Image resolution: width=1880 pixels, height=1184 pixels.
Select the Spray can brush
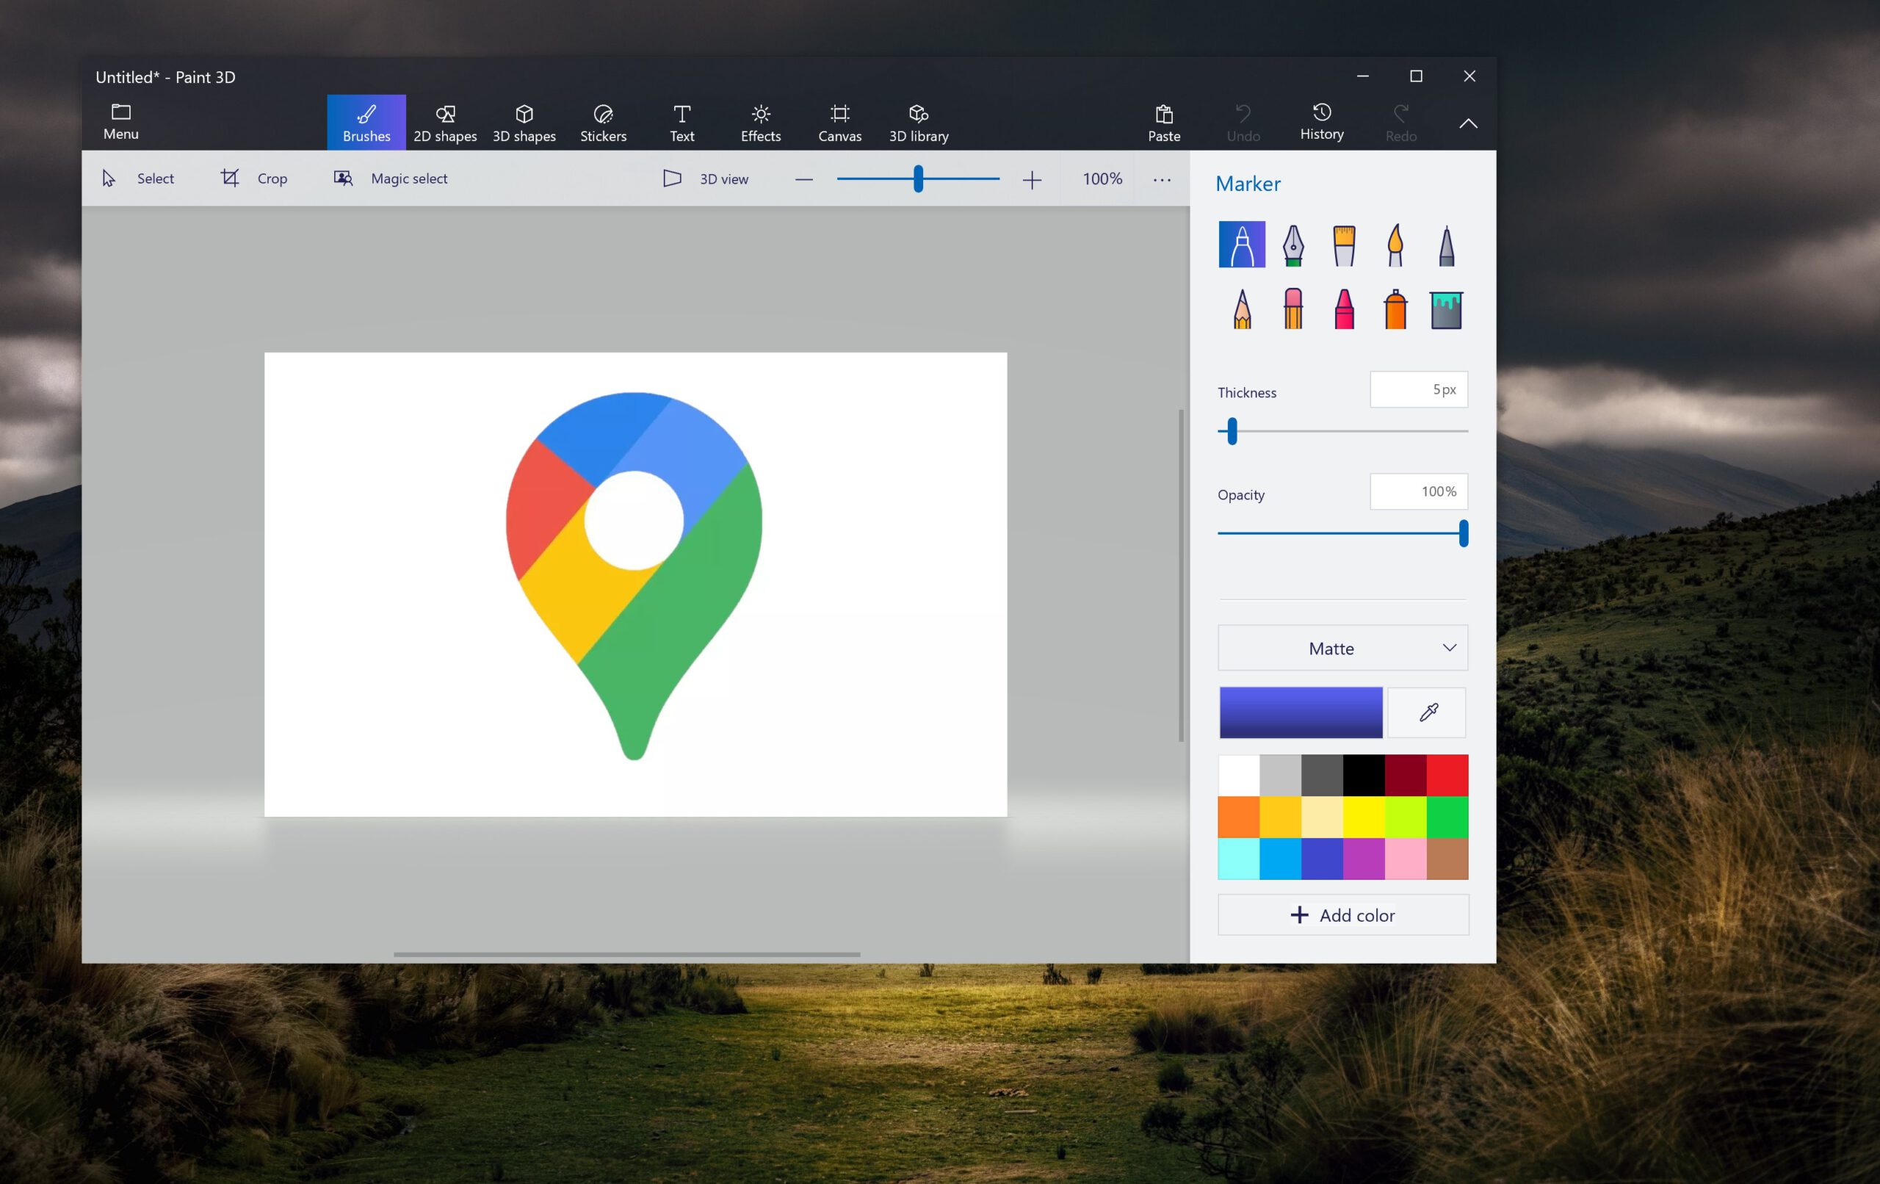(x=1395, y=308)
